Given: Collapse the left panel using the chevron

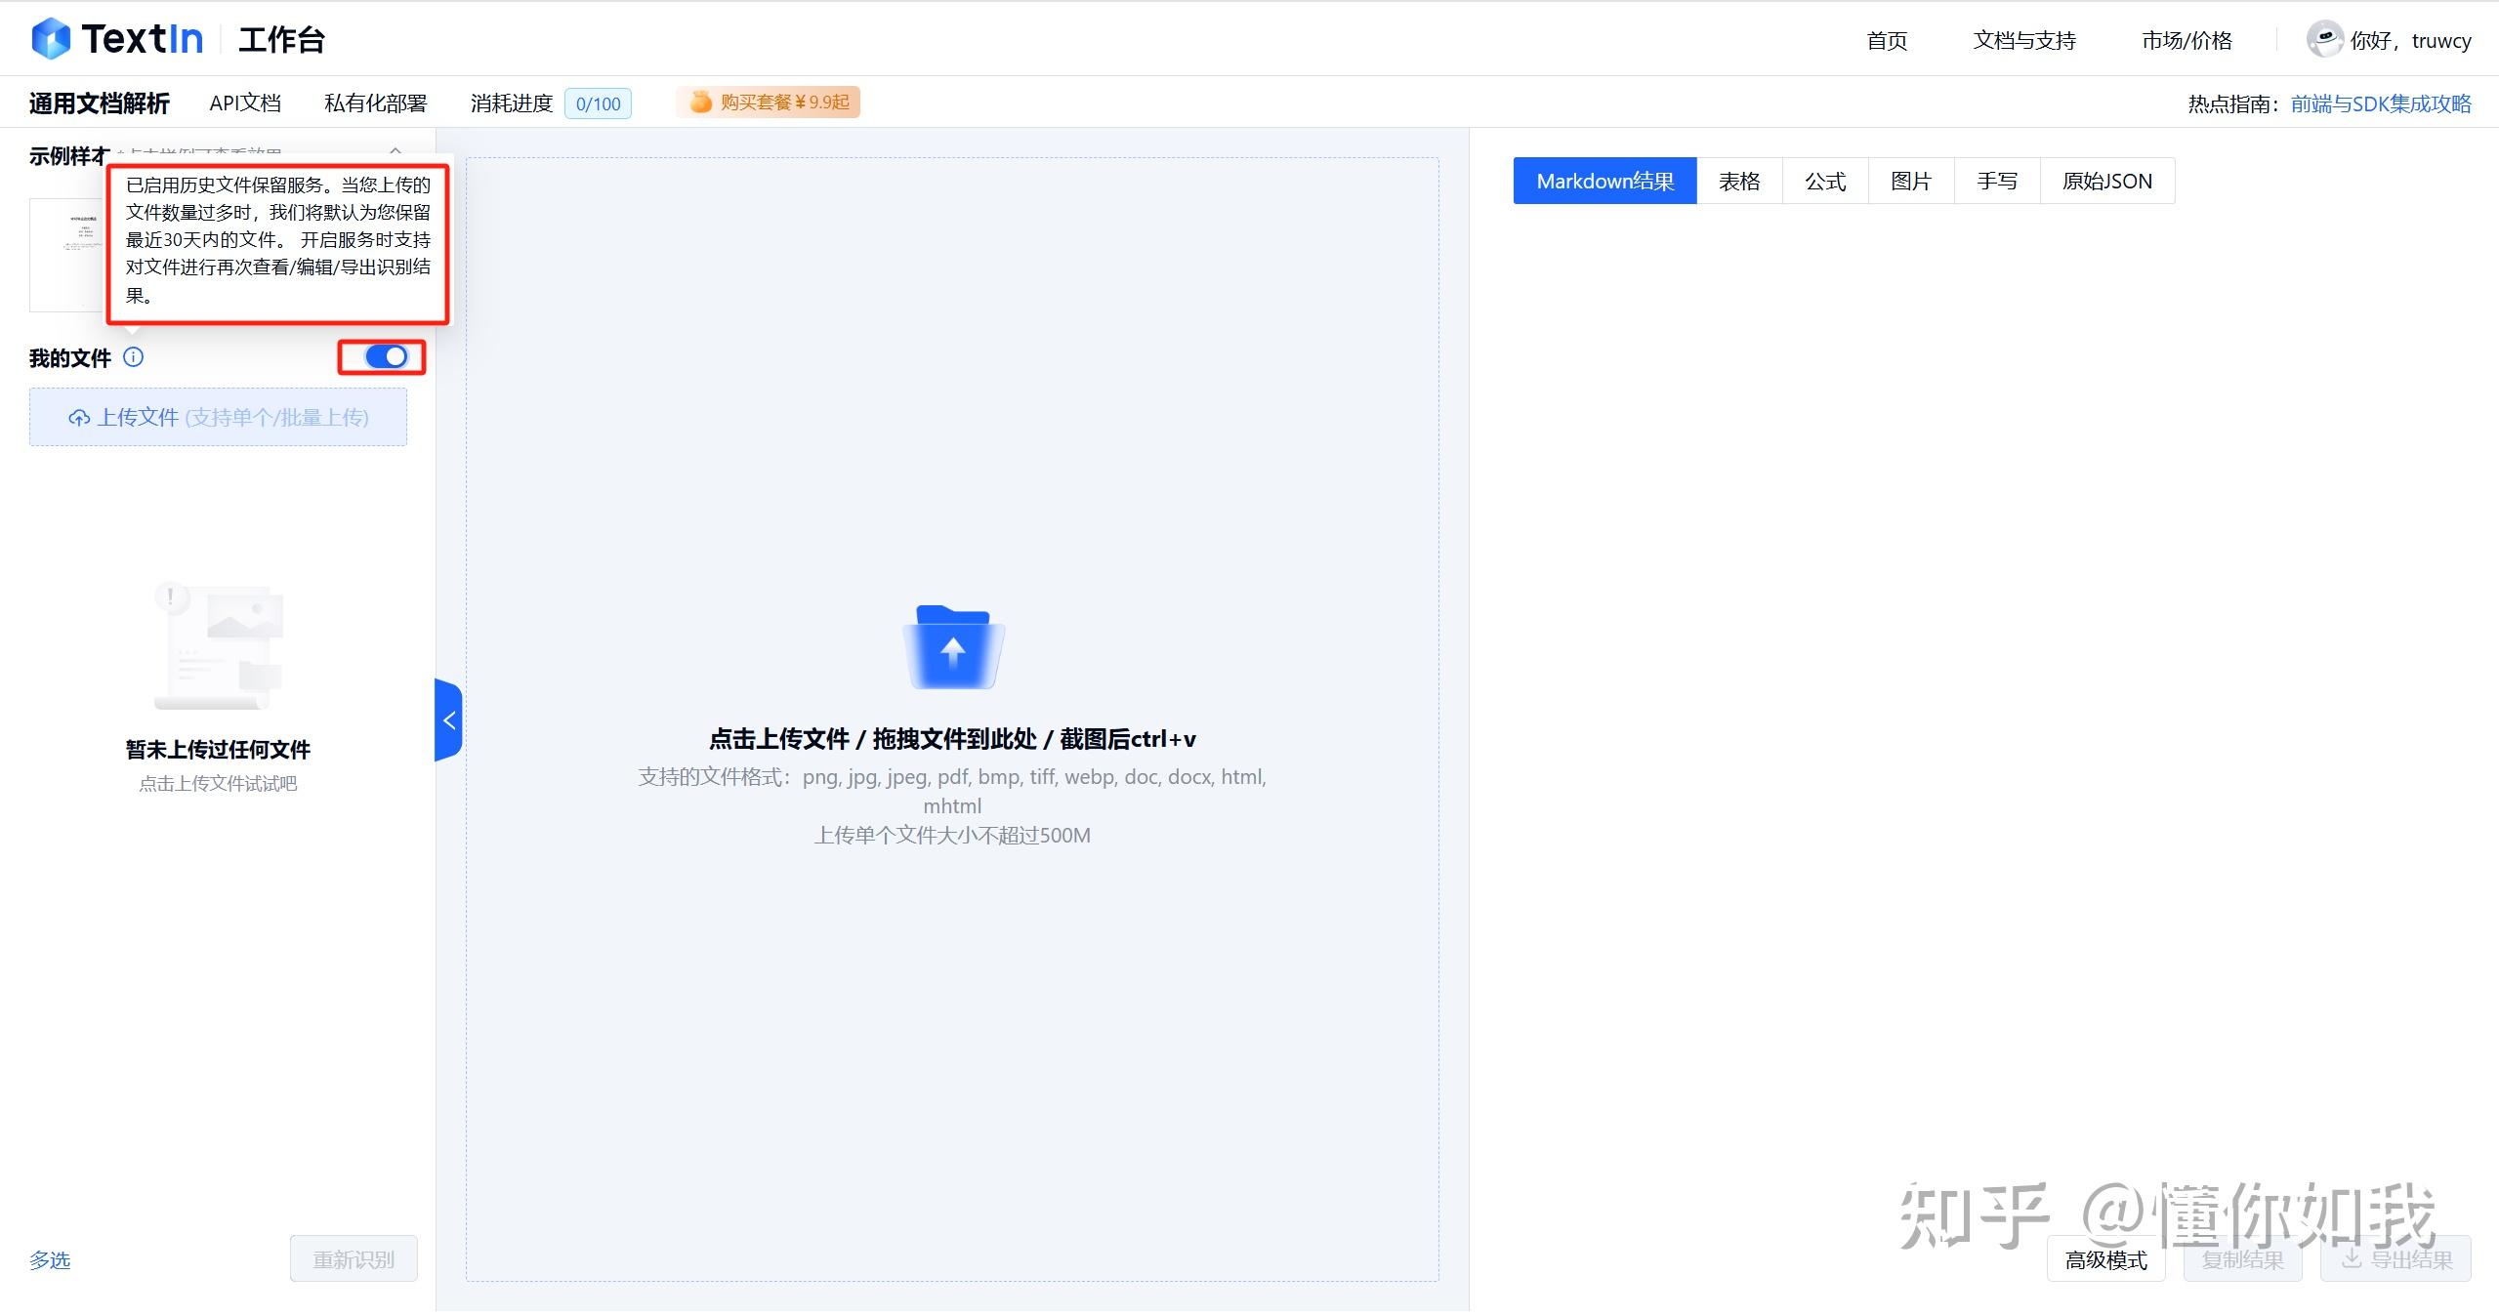Looking at the screenshot, I should 447,720.
